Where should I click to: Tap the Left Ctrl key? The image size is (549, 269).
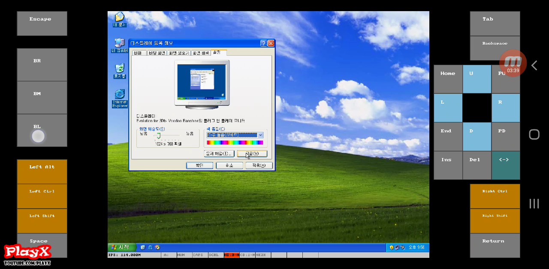pyautogui.click(x=42, y=196)
